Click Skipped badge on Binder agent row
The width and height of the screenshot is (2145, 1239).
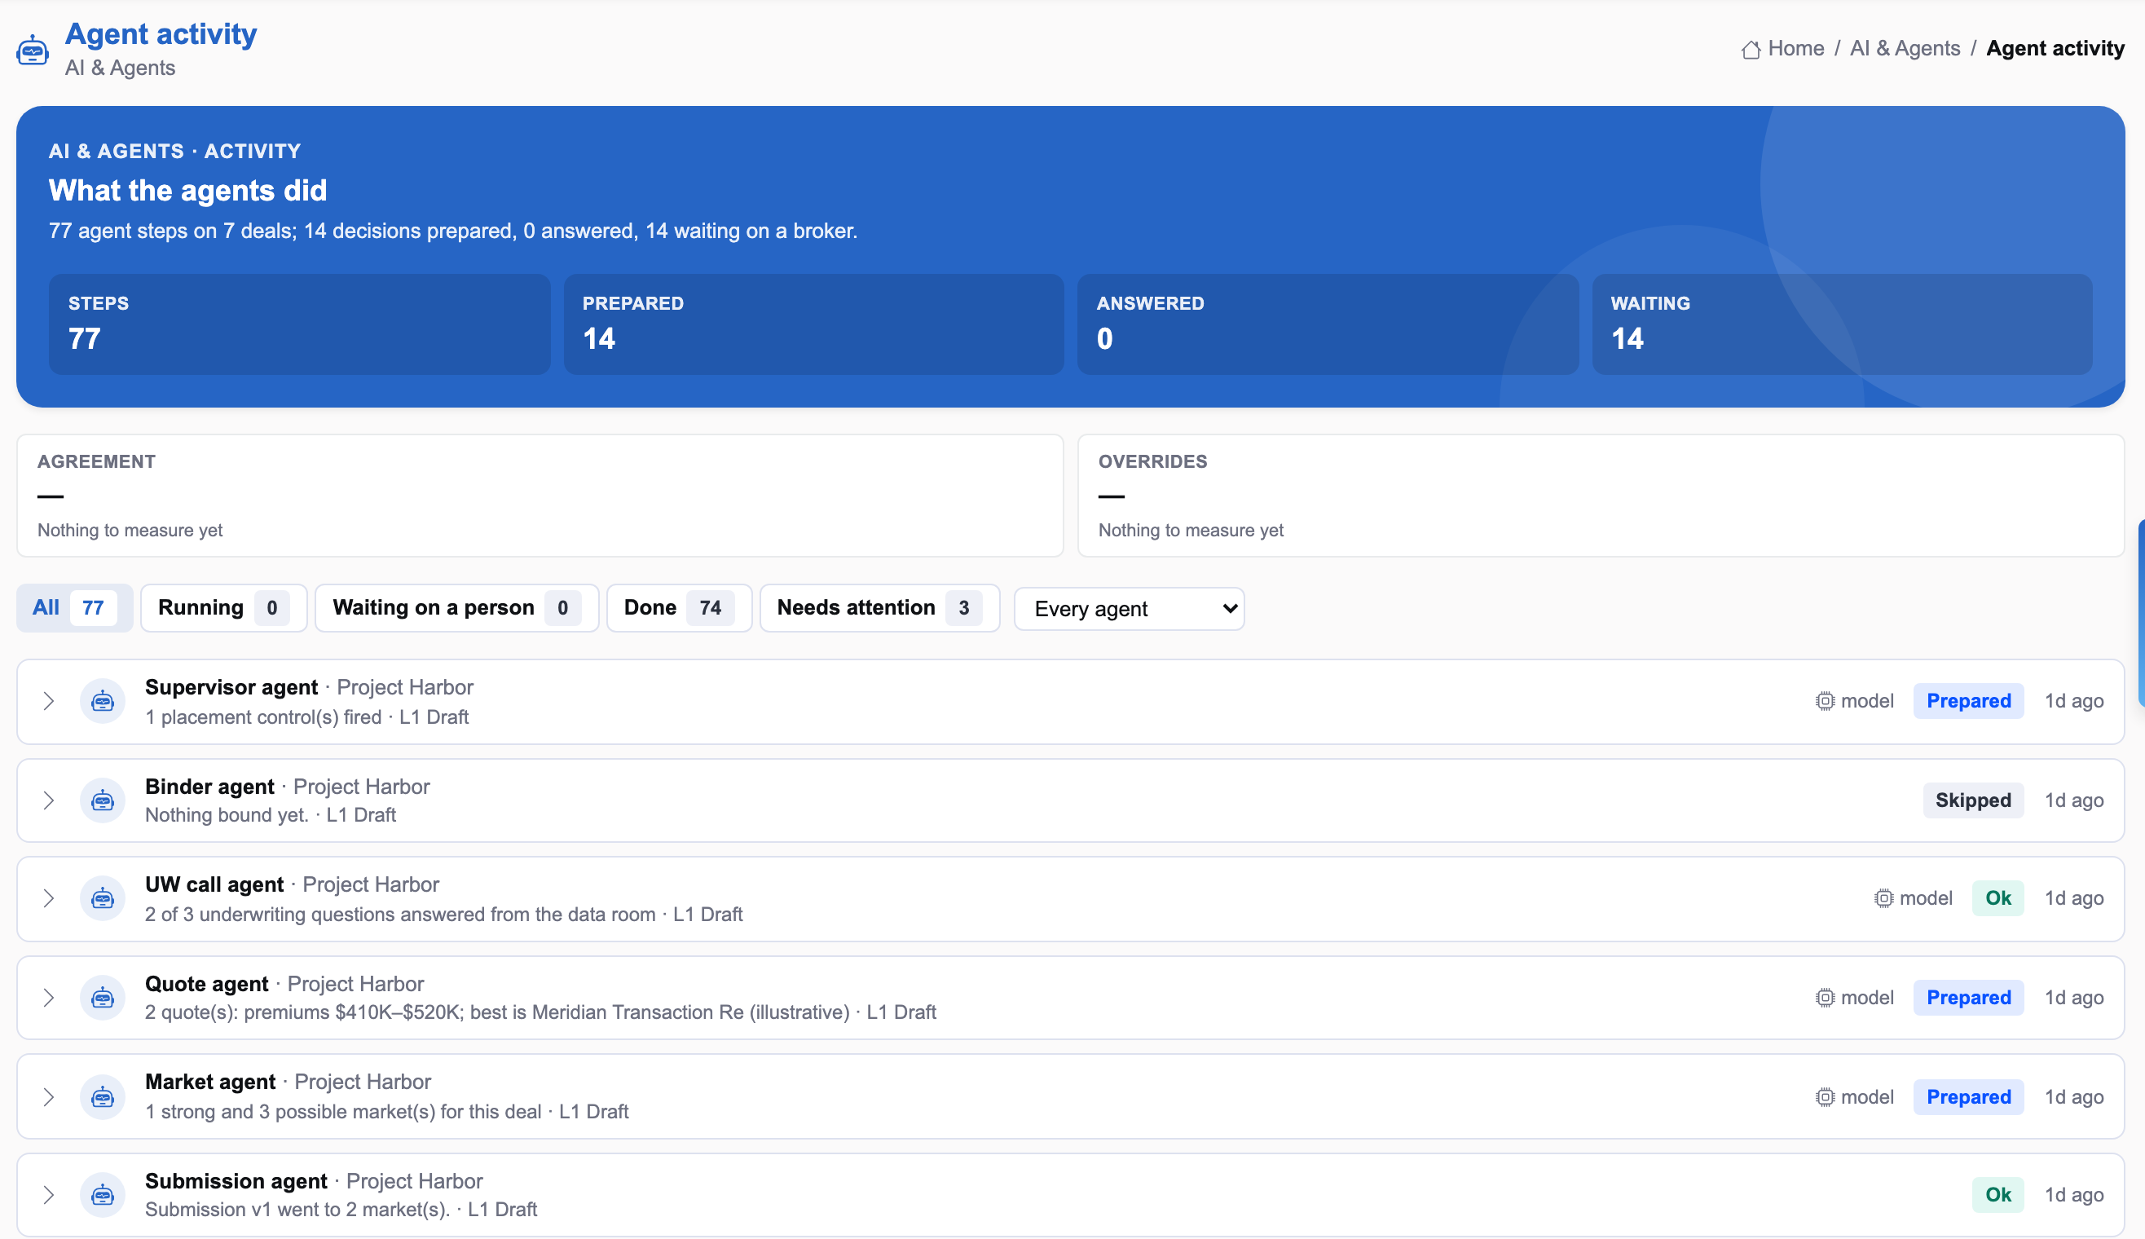(x=1973, y=800)
